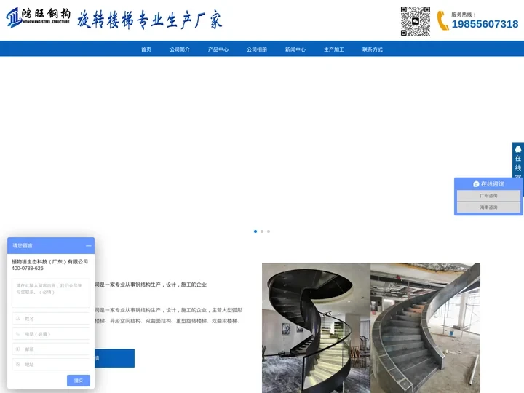Click the hotline number 19855607318
The image size is (524, 393).
[x=485, y=24]
